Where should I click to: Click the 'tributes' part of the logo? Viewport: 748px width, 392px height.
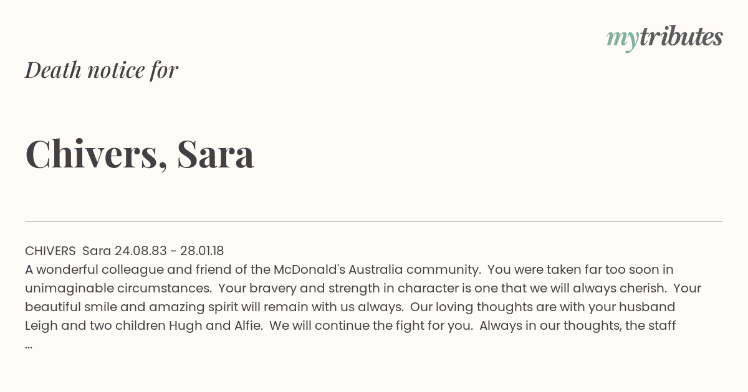tap(681, 37)
